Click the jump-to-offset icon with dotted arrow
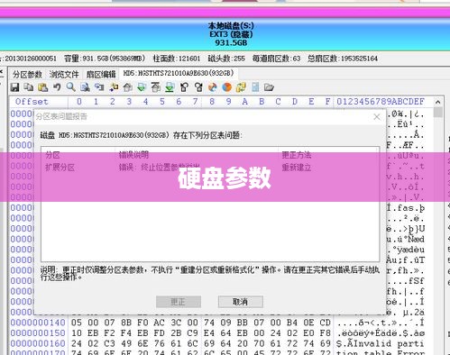450x355 pixels. tap(114, 87)
